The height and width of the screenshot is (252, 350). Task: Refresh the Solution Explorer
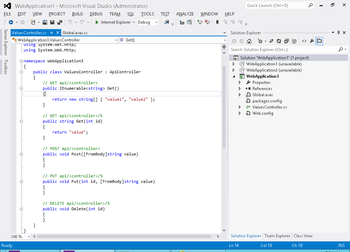coord(279,41)
